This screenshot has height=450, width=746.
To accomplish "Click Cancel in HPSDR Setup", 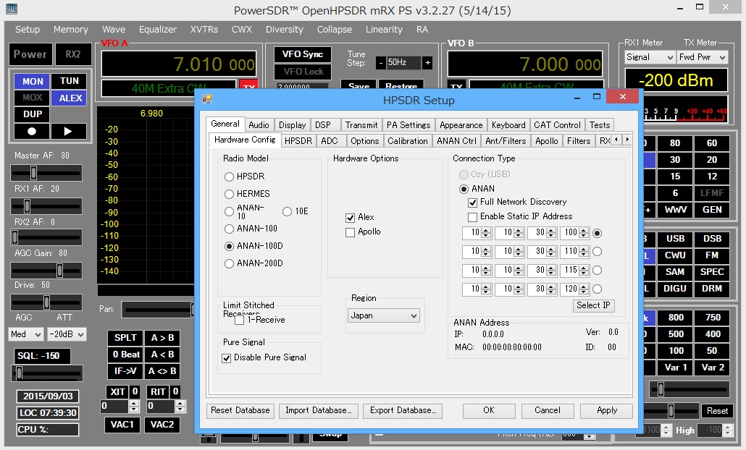I will pyautogui.click(x=547, y=410).
